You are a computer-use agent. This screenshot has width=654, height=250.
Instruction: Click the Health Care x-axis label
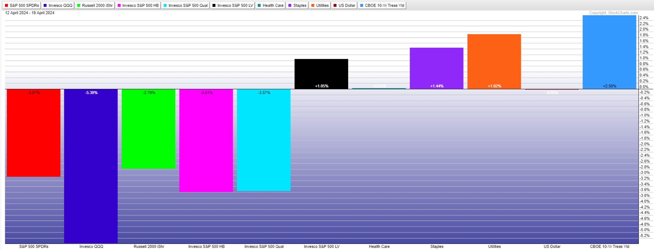point(379,246)
